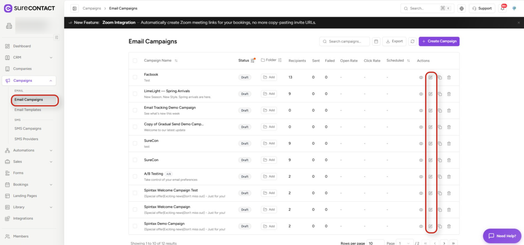Duplicate the Facbook campaign

(x=440, y=78)
